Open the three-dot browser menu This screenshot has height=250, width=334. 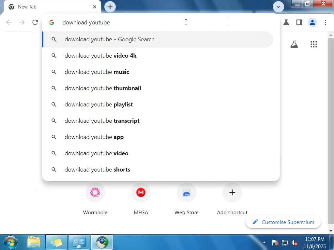click(x=325, y=22)
